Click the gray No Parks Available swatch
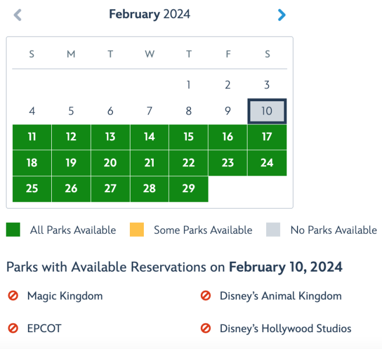382x349 pixels. tap(274, 230)
